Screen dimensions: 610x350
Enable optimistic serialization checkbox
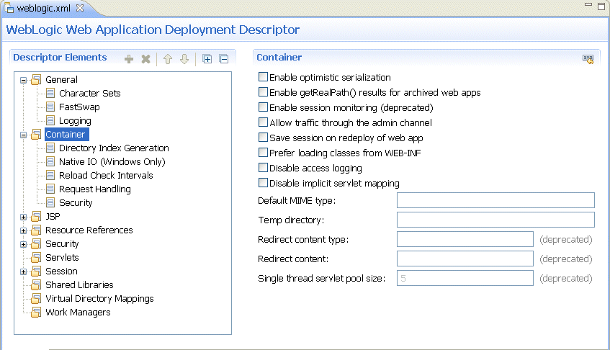coord(263,77)
